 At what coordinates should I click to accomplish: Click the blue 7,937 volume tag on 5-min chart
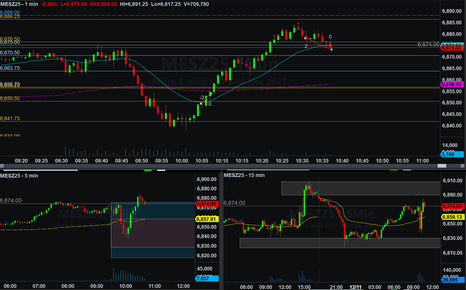pos(207,278)
